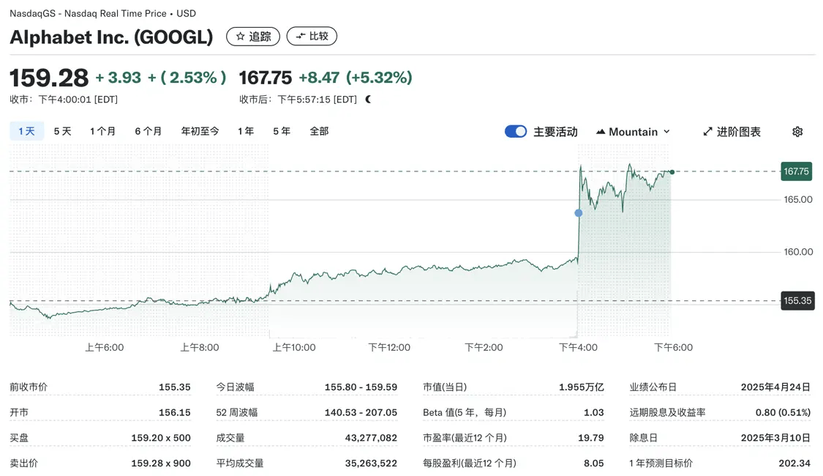Click the after-hours moon icon
Screen dimensions: 823x476
point(369,100)
